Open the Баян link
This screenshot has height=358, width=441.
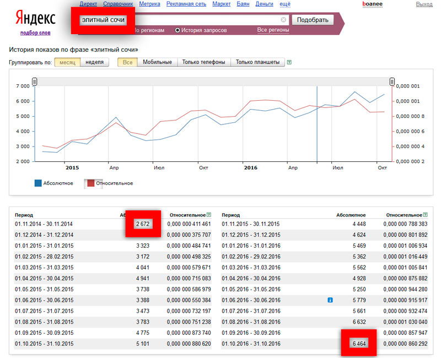243,4
